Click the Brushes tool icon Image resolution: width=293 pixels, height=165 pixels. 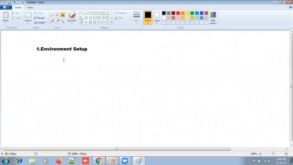click(72, 15)
